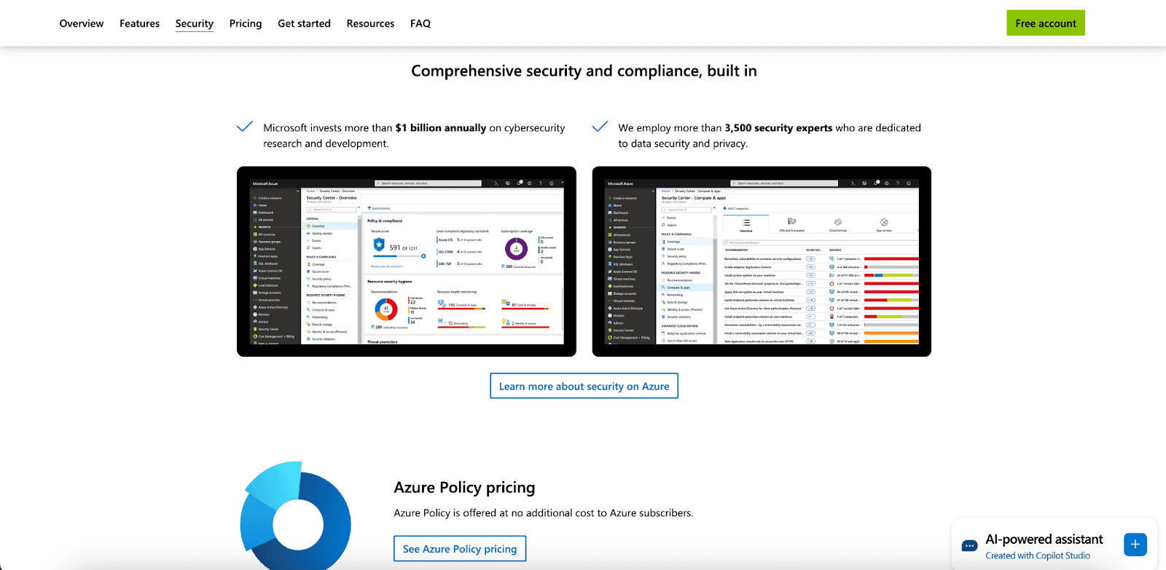Click text "3,500 security experts"
1166x570 pixels.
click(778, 127)
